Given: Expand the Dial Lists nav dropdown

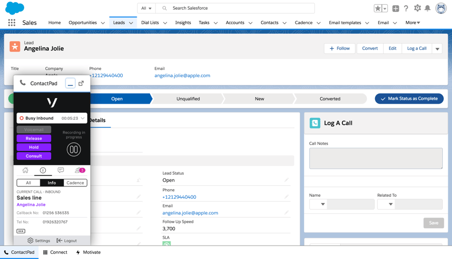Looking at the screenshot, I should pos(165,23).
